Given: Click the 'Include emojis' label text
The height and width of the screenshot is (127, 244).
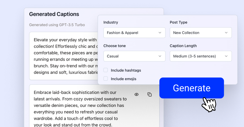Looking at the screenshot, I should [123, 79].
